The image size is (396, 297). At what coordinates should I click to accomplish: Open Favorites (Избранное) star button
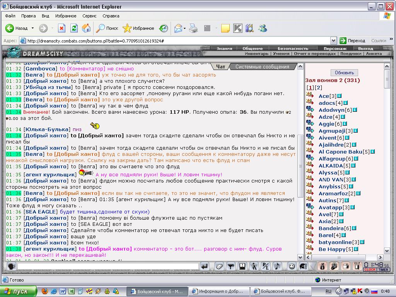(x=138, y=28)
